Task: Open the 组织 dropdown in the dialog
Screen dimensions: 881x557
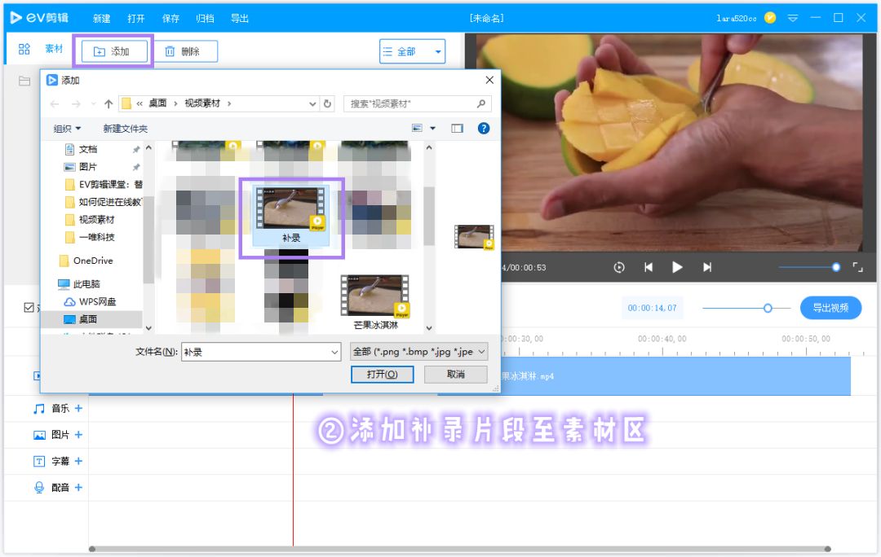Action: [65, 127]
